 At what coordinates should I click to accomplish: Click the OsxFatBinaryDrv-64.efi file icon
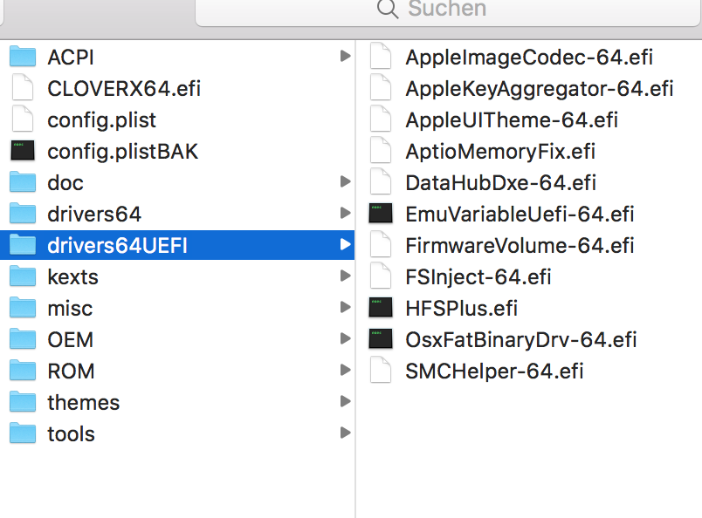click(x=380, y=340)
